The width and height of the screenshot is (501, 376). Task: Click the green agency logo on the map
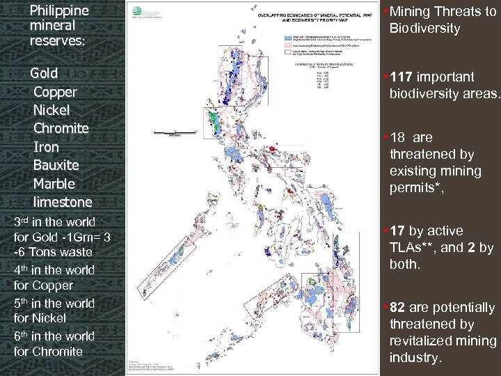pyautogui.click(x=137, y=12)
